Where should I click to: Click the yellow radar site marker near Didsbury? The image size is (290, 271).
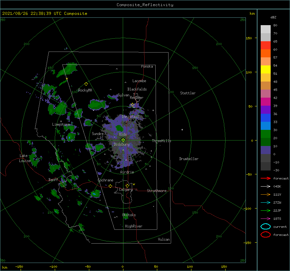click(123, 140)
